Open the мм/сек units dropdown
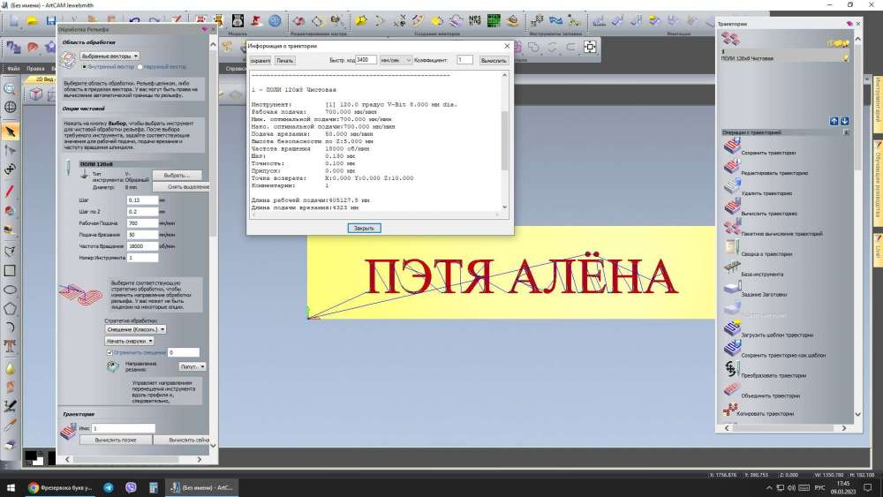Viewport: 883px width, 497px height. [396, 60]
